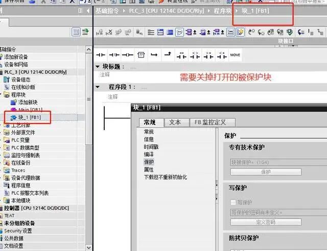Toggle the speech-bubble network comments icon
This screenshot has width=327, height=251.
coord(179,32)
